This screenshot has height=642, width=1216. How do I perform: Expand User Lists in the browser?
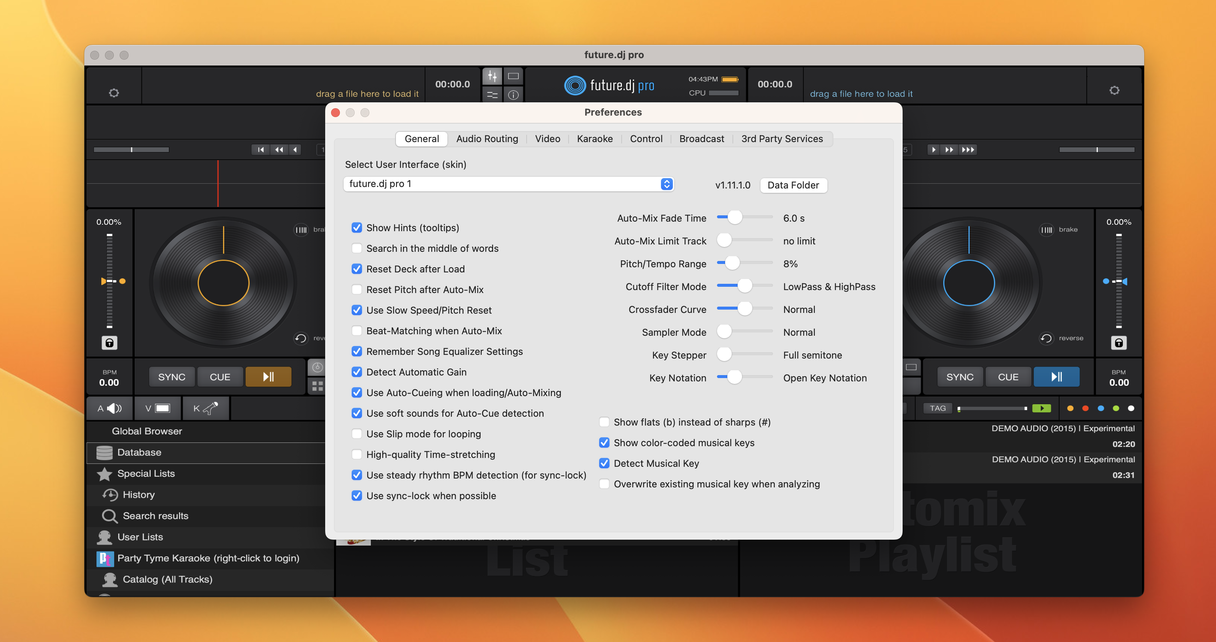tap(140, 537)
